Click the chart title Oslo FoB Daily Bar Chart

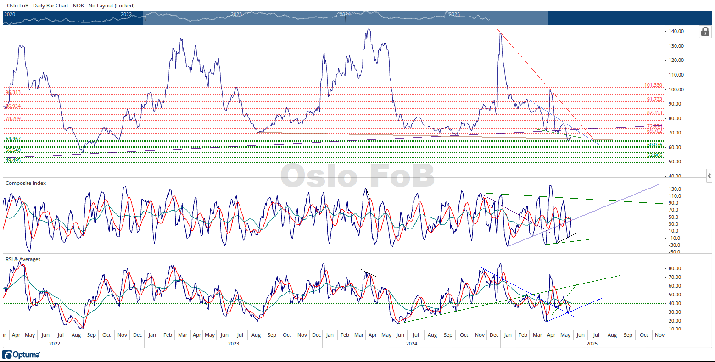click(x=71, y=6)
